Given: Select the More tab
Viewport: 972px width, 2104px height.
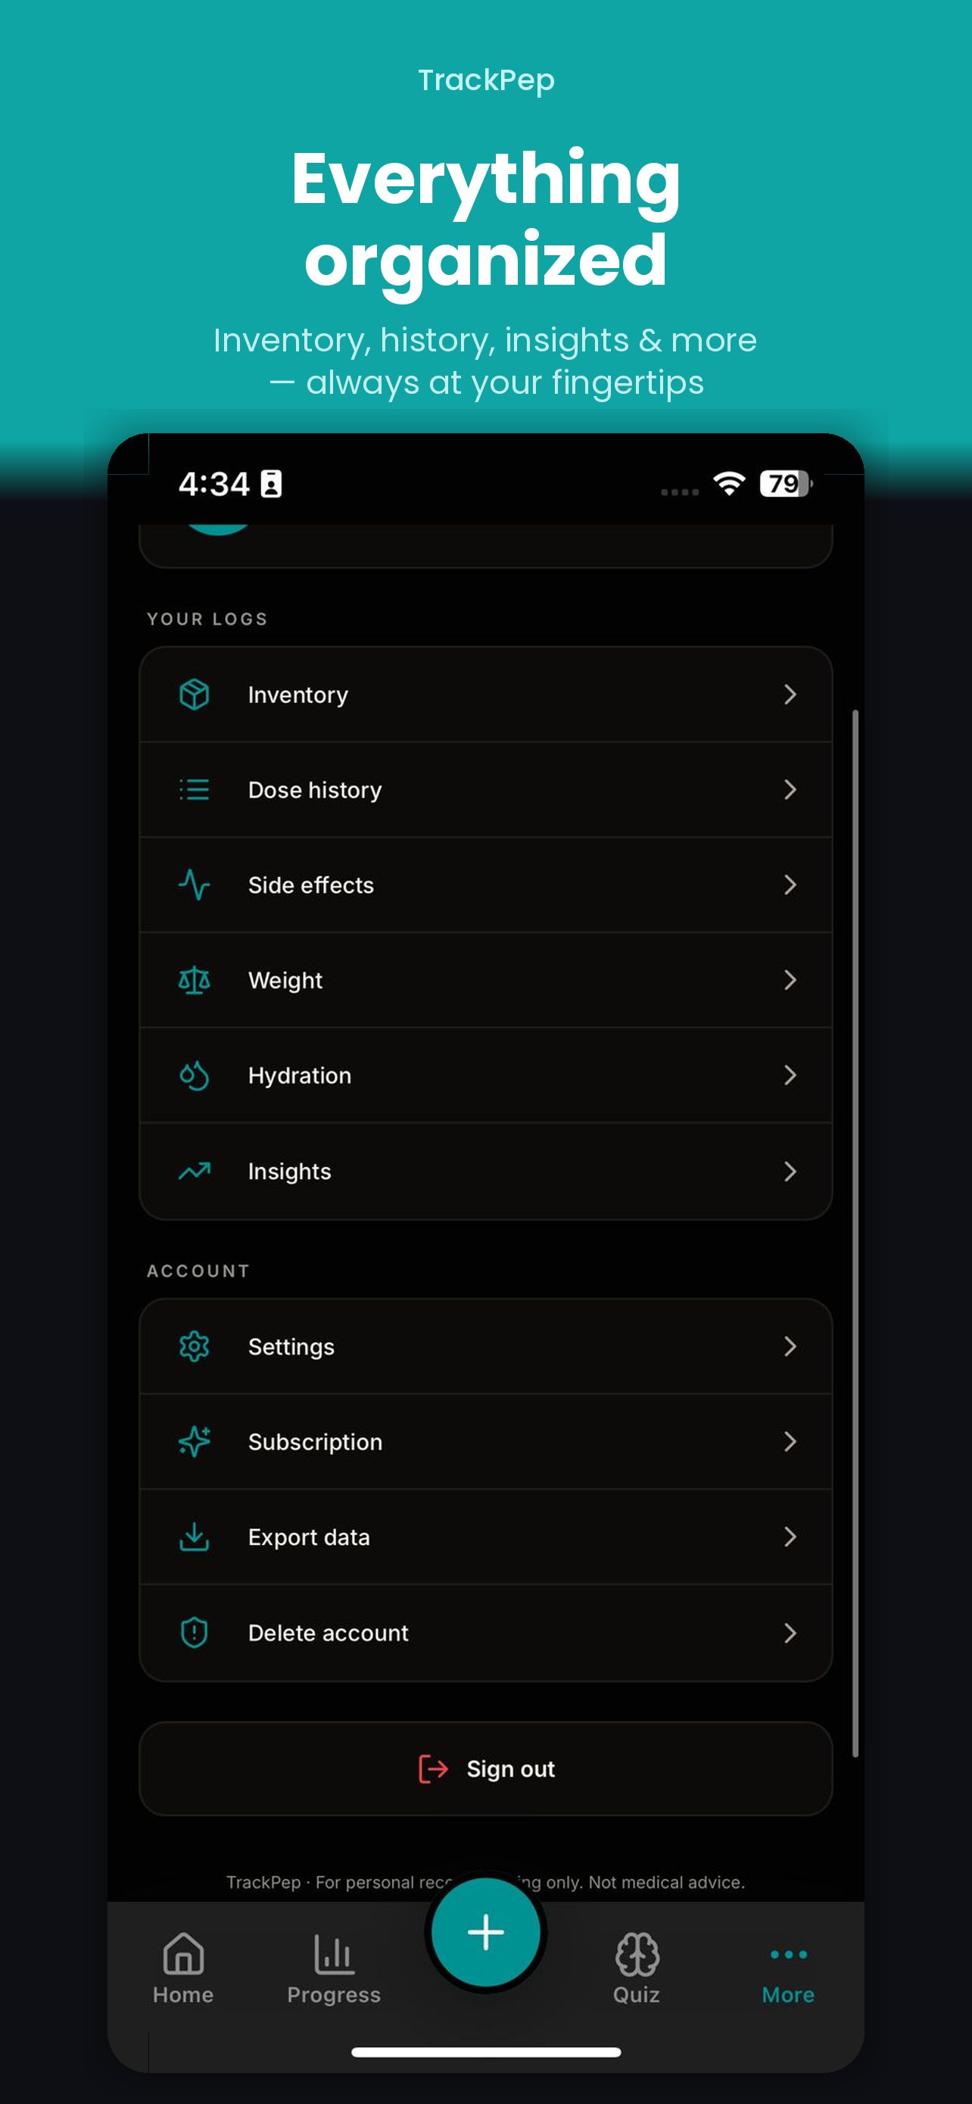Looking at the screenshot, I should click(x=788, y=1968).
